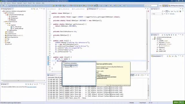Select Main.java in Package Explorer

(x=13, y=20)
